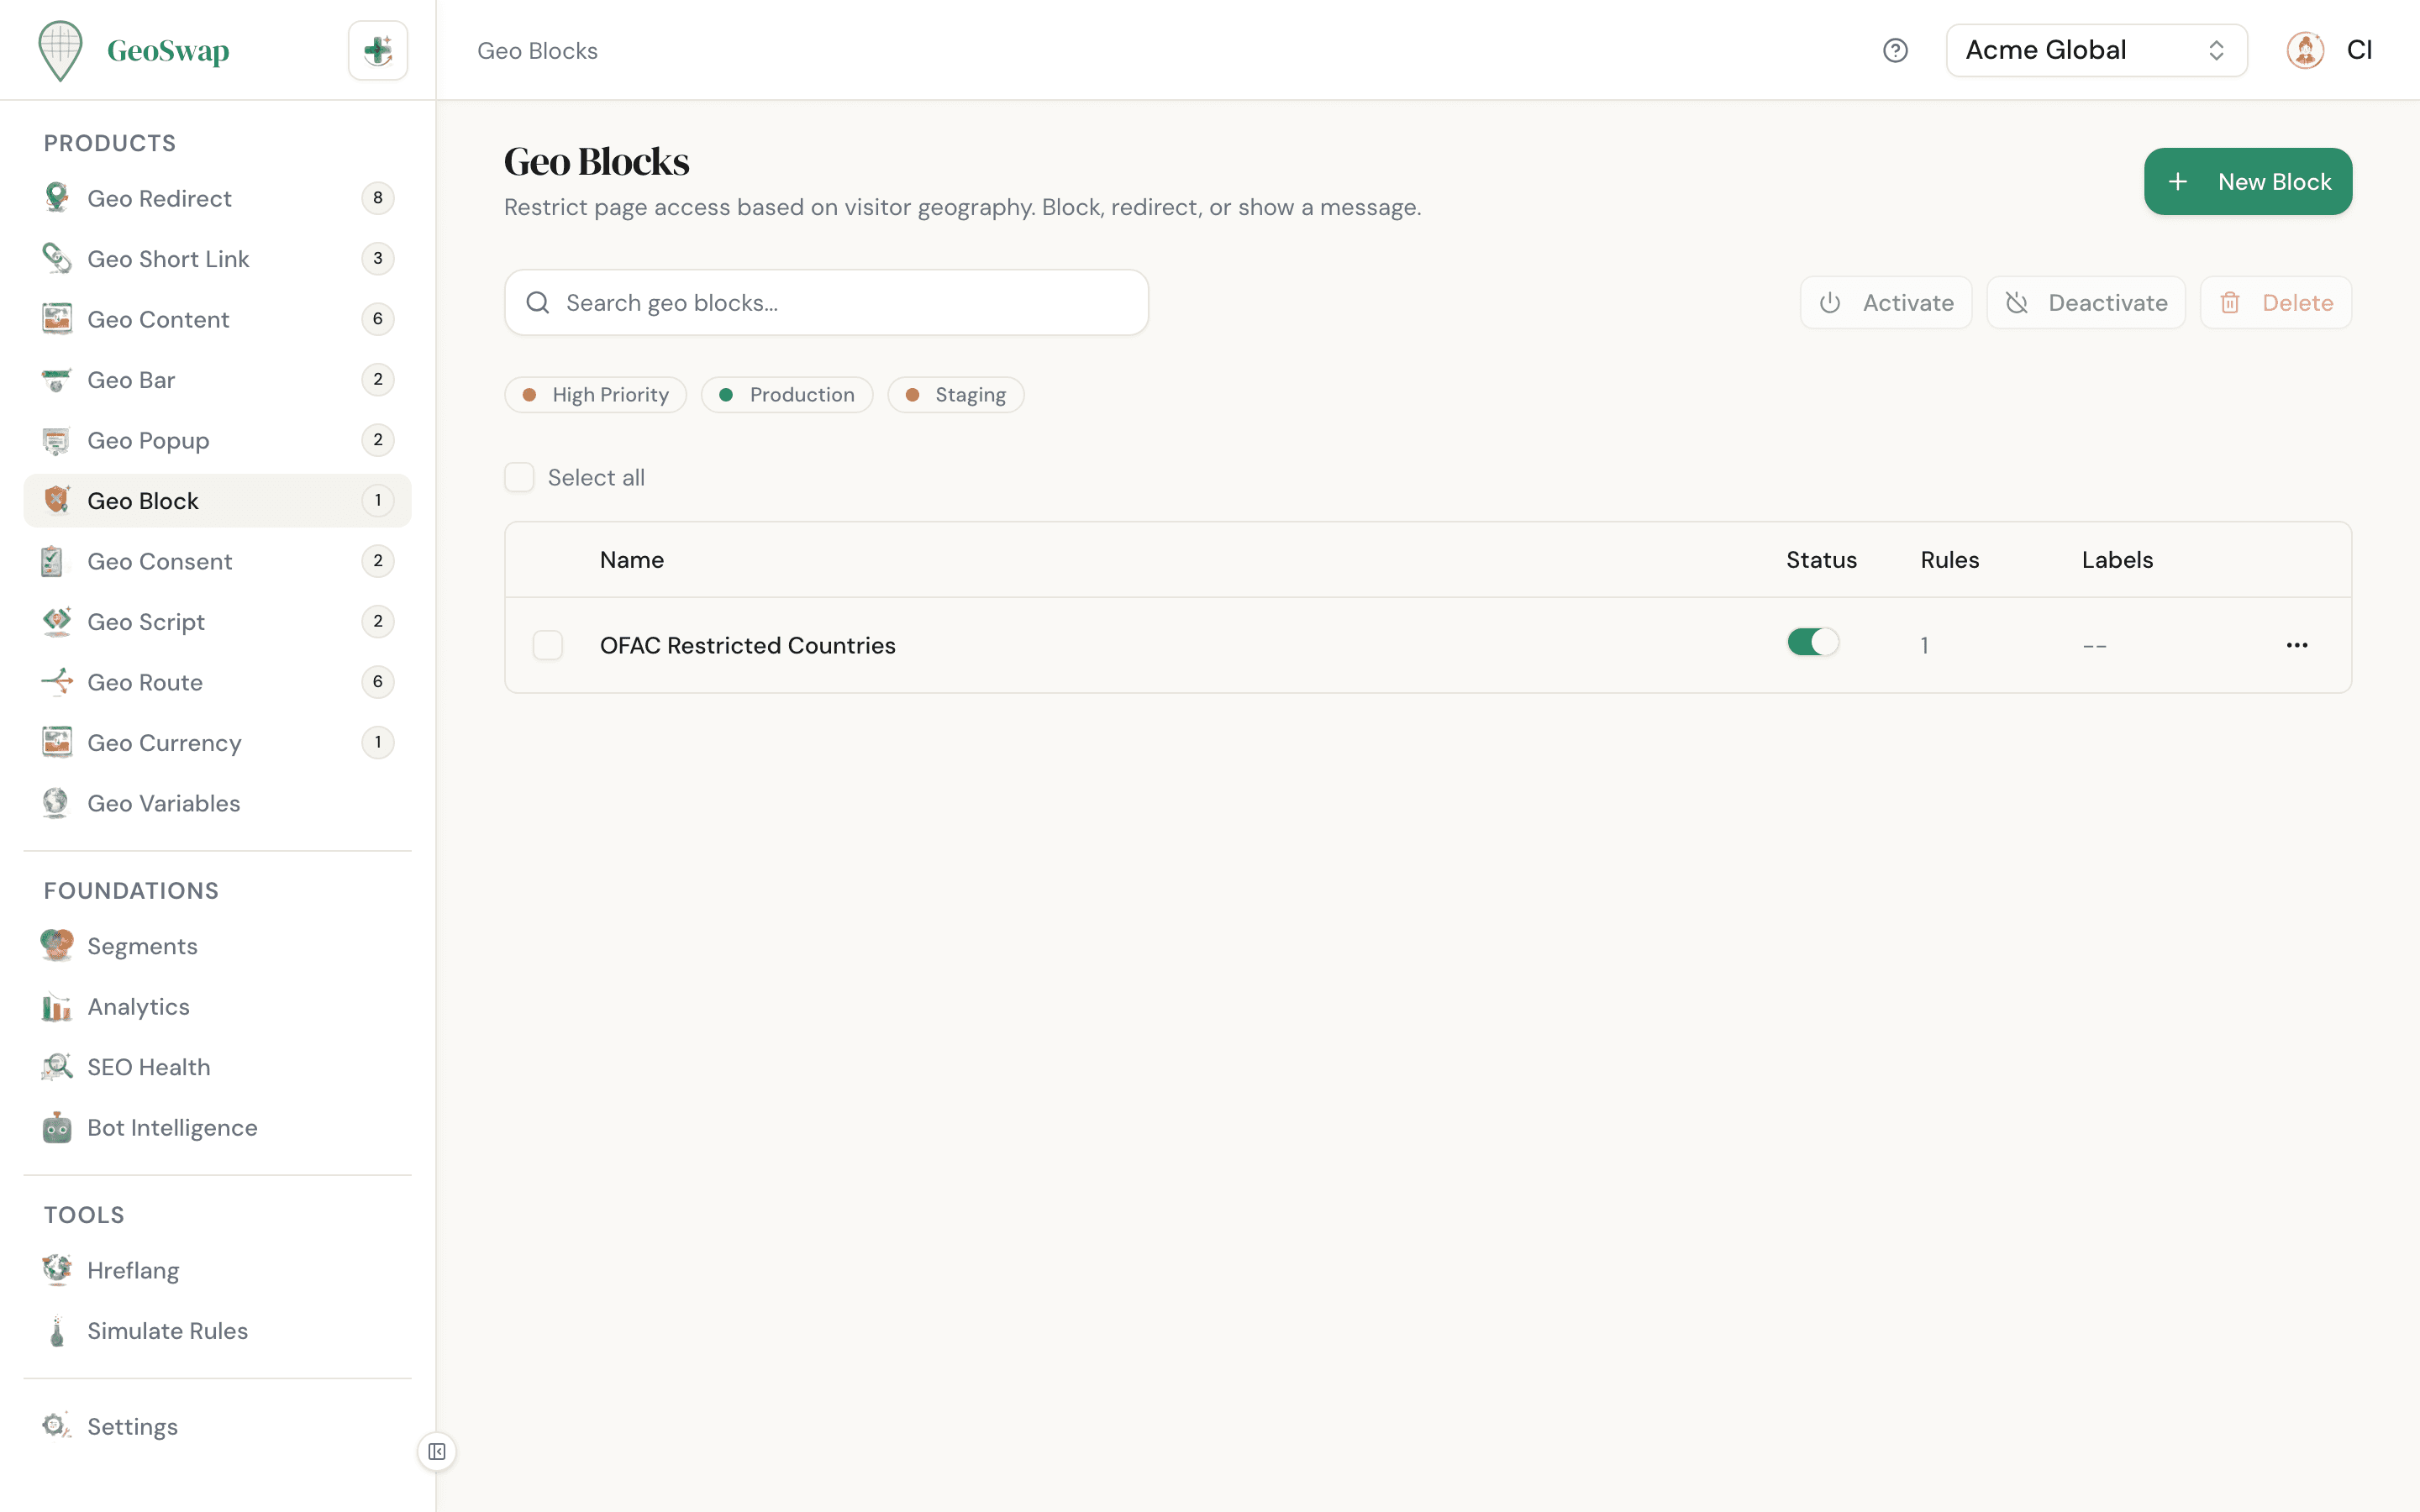The height and width of the screenshot is (1512, 2420).
Task: Open the Geo Redirect product
Action: pyautogui.click(x=158, y=198)
